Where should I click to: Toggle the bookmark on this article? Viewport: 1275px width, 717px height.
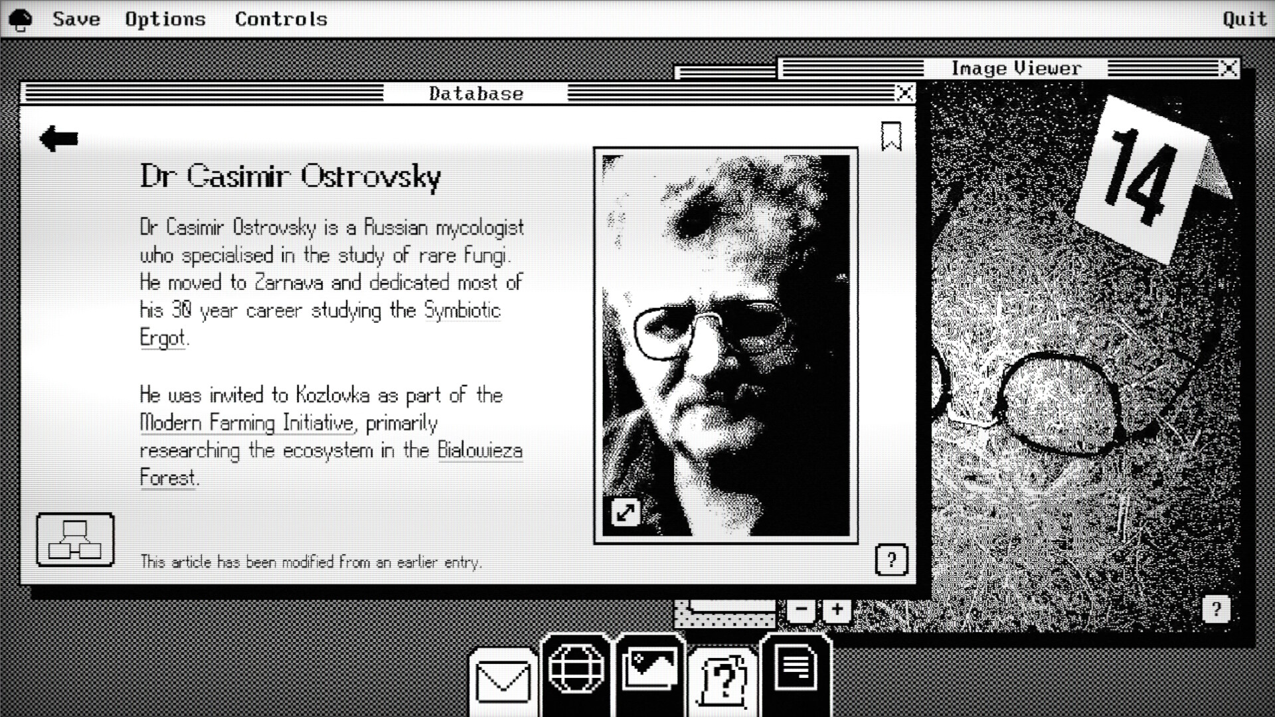[x=891, y=136]
